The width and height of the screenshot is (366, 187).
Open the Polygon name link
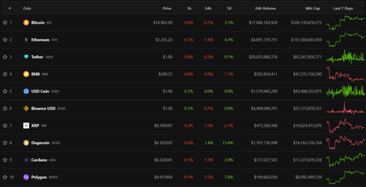(39, 177)
